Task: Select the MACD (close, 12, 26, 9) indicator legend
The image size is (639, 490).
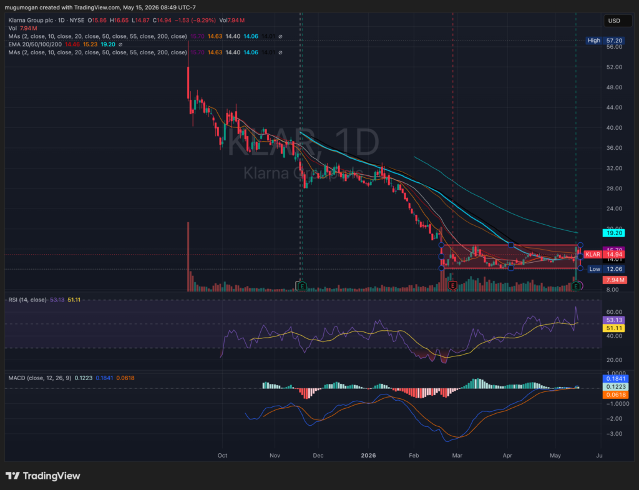Action: click(40, 378)
